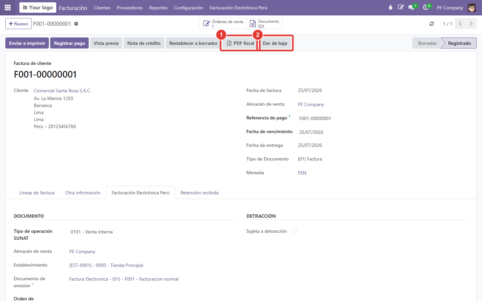Click pager counter 1 / 1
Screen dimensions: 482x301
[x=448, y=24]
